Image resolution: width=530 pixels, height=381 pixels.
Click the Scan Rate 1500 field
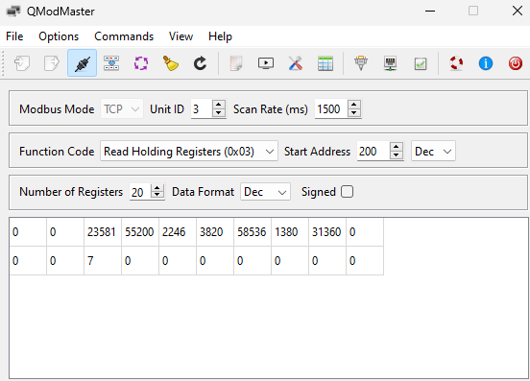coord(331,108)
